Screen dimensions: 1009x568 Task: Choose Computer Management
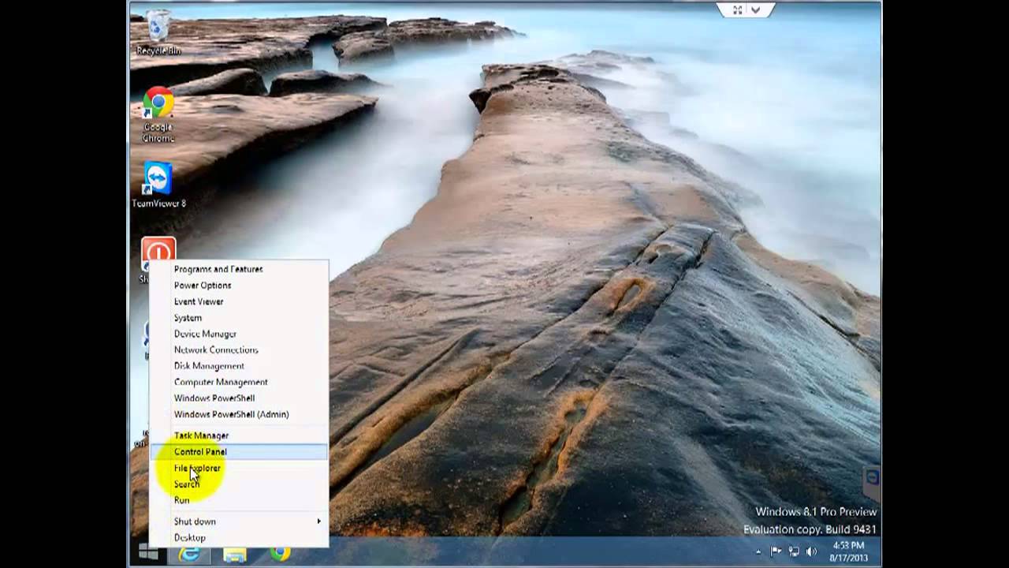(239, 382)
